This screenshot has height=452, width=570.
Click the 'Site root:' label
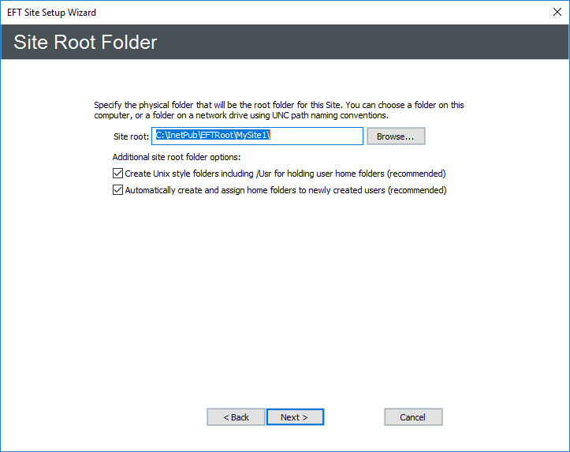click(131, 137)
